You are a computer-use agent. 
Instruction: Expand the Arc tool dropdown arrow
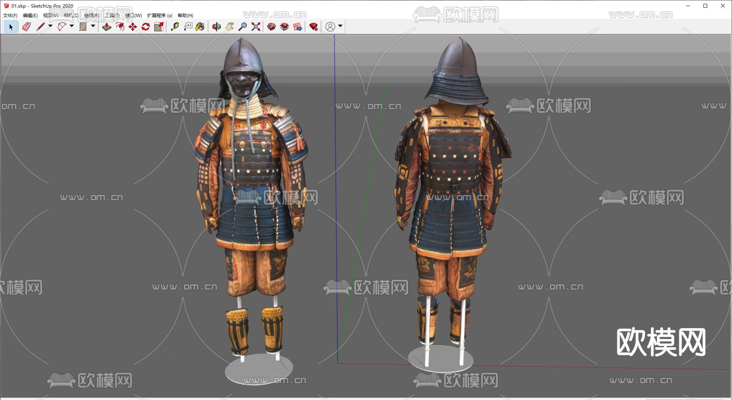click(72, 26)
